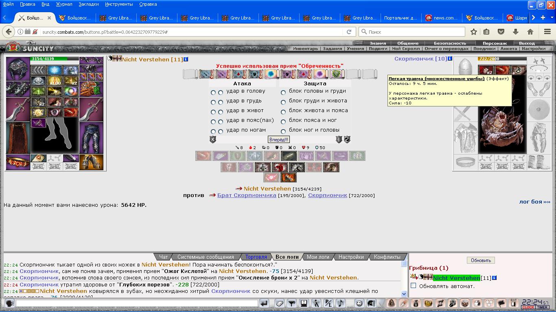Open the Конфликты chat tab

(x=387, y=257)
